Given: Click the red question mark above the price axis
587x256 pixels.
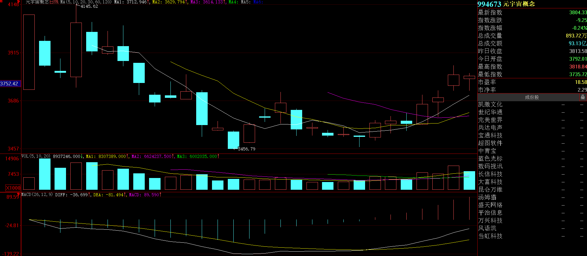Looking at the screenshot, I should 18,2.
